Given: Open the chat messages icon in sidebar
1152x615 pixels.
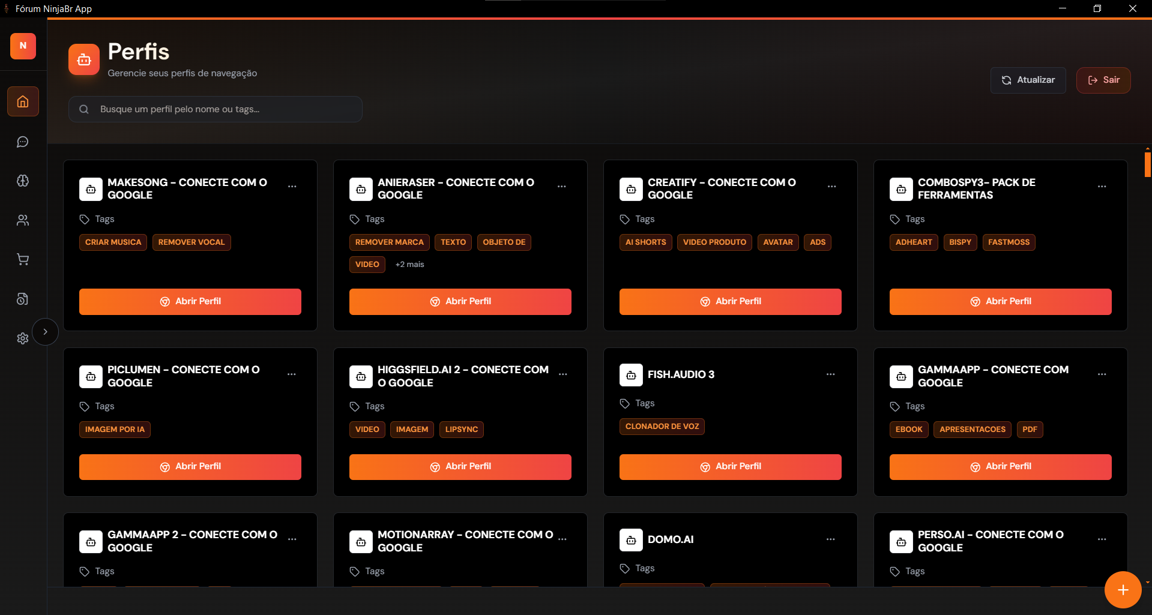Looking at the screenshot, I should coord(22,142).
